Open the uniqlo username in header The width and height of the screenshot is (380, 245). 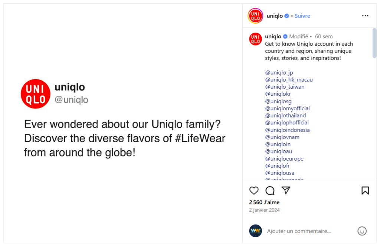275,16
